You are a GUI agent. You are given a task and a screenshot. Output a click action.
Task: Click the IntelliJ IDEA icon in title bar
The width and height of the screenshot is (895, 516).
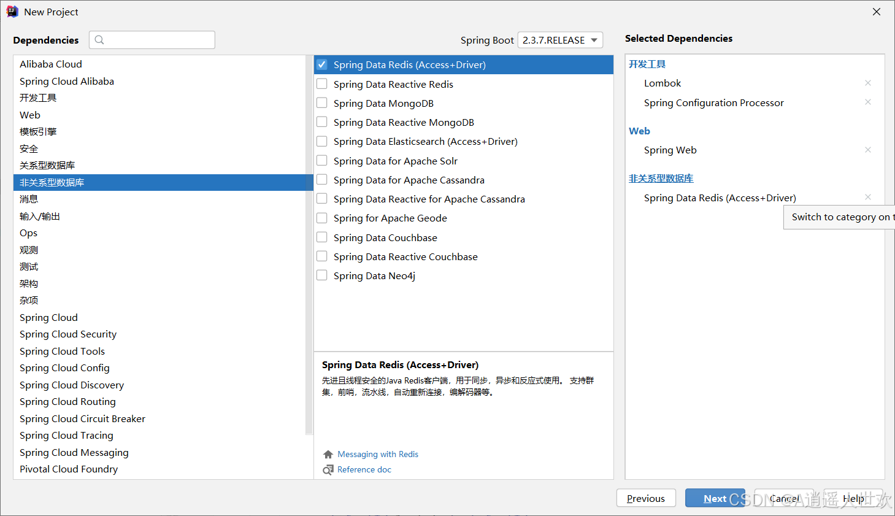13,11
